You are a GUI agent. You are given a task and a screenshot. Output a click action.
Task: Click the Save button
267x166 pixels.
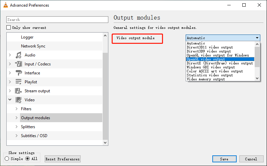(x=224, y=159)
